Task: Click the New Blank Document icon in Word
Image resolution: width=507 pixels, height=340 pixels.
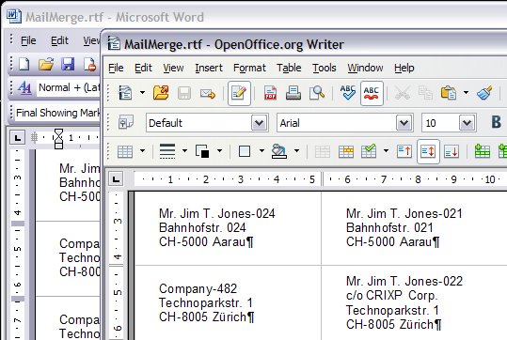Action: point(24,64)
